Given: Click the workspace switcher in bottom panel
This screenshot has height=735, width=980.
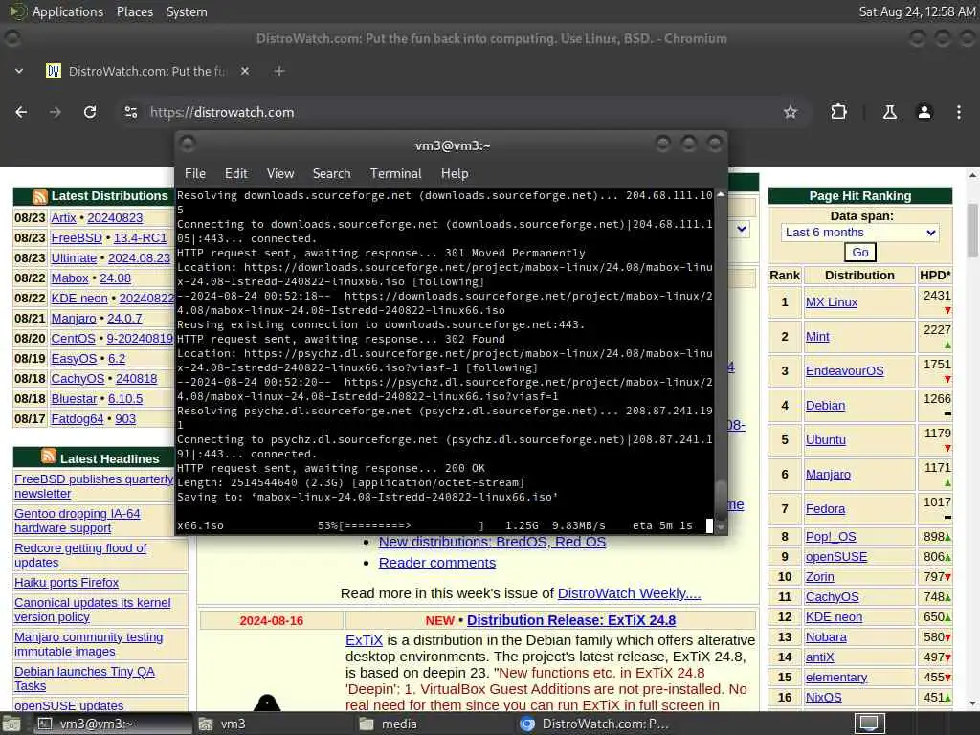Looking at the screenshot, I should point(869,724).
